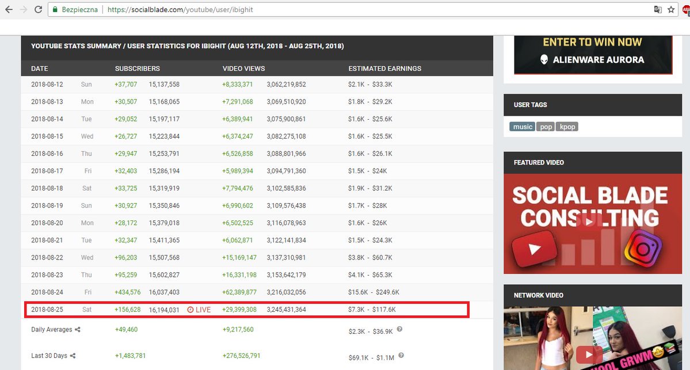Select the pop user tag
Viewport: 690px width, 370px height.
(546, 127)
